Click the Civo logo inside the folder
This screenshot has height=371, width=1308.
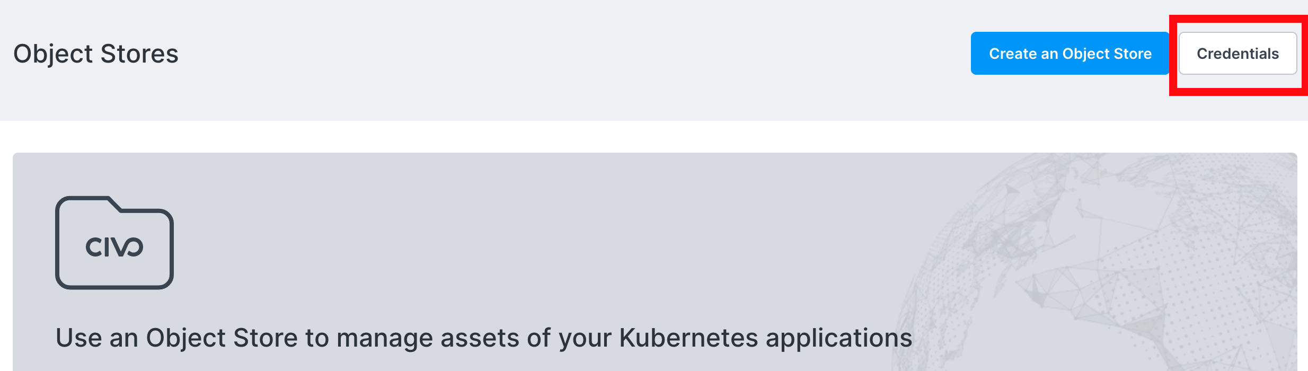tap(114, 247)
